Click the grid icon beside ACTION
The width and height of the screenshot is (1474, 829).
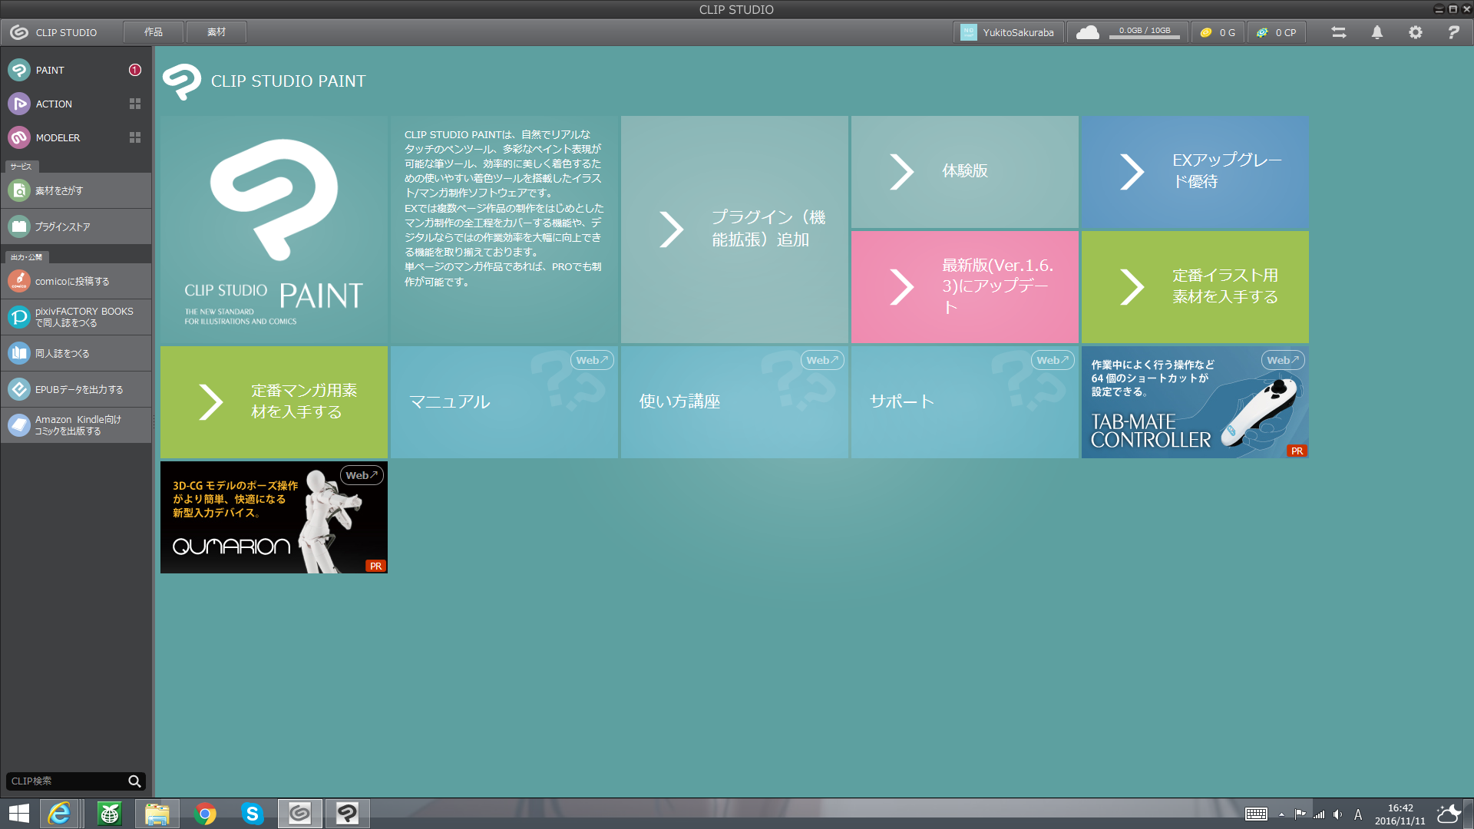pyautogui.click(x=135, y=104)
